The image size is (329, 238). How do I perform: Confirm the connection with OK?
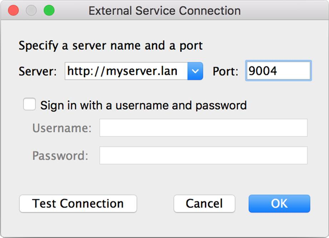[x=279, y=204]
